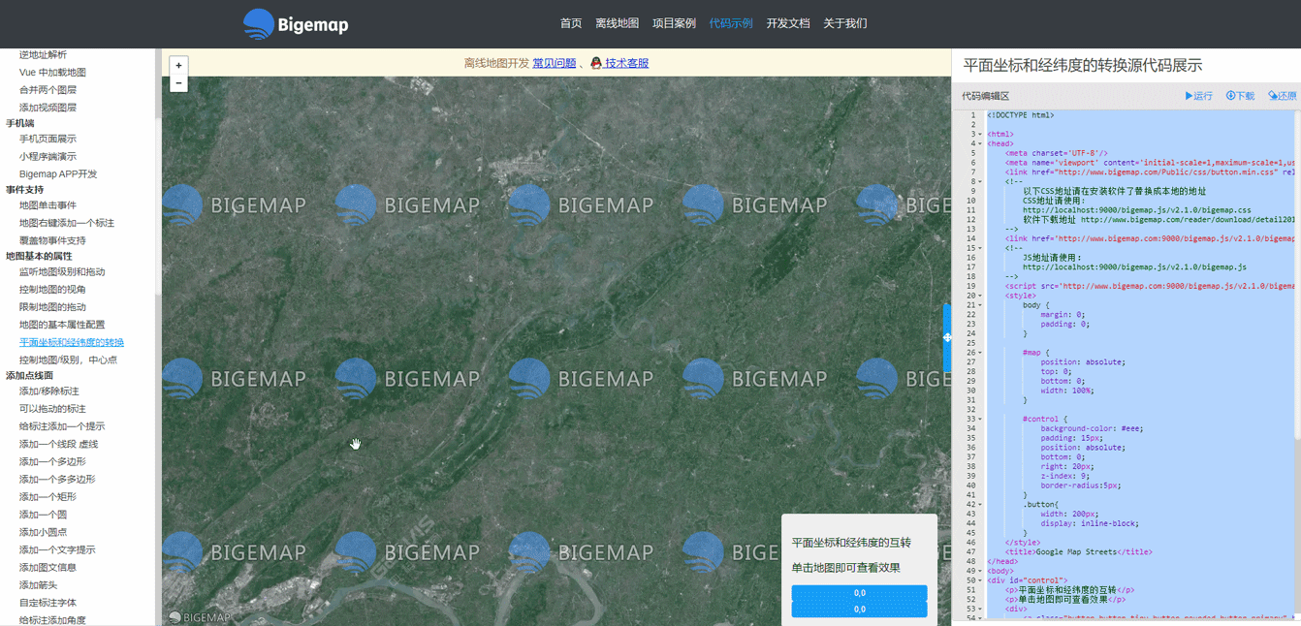Run the code with 运行 button
The image size is (1301, 626).
[x=1199, y=96]
